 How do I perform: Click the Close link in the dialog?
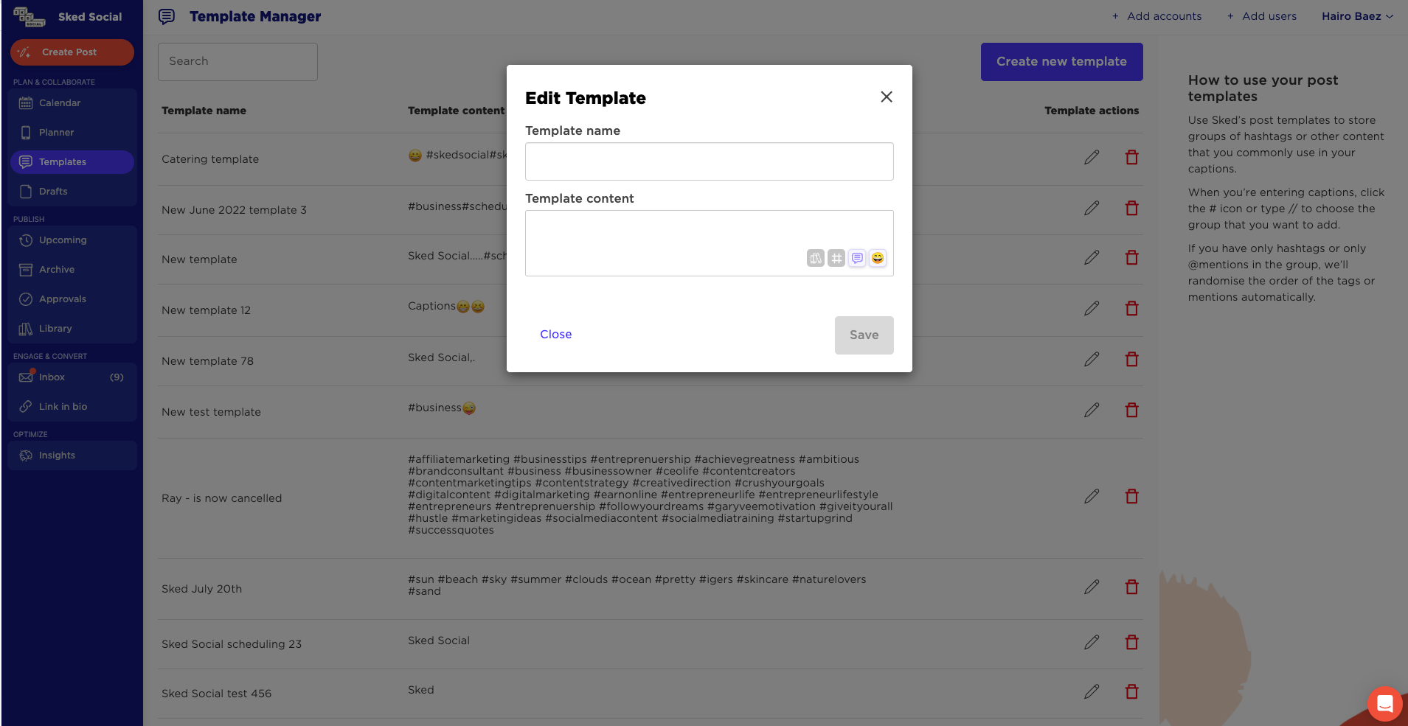[x=555, y=335]
